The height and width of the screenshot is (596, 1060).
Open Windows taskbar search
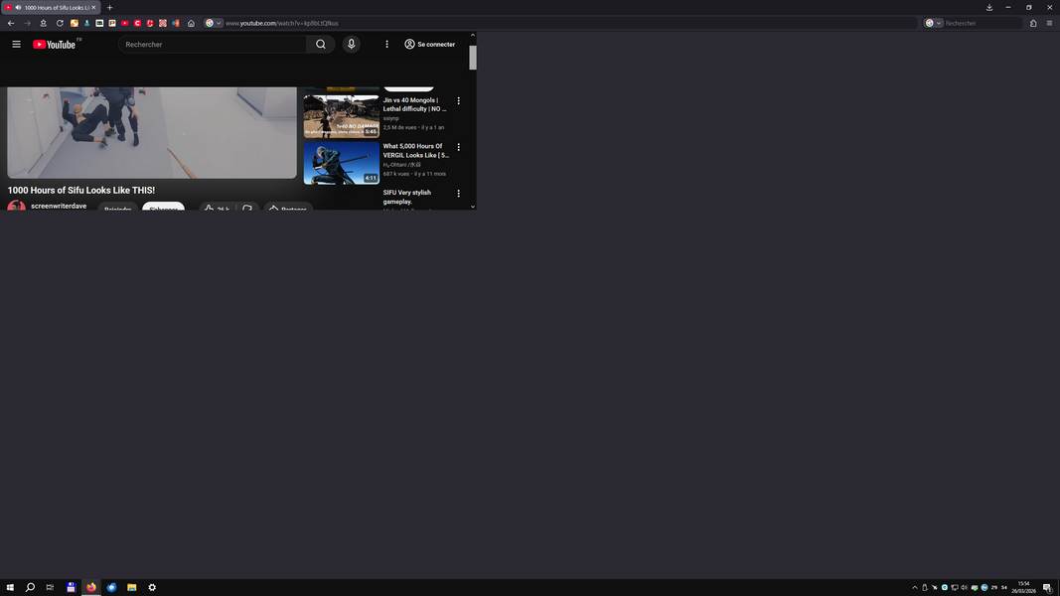pos(30,587)
